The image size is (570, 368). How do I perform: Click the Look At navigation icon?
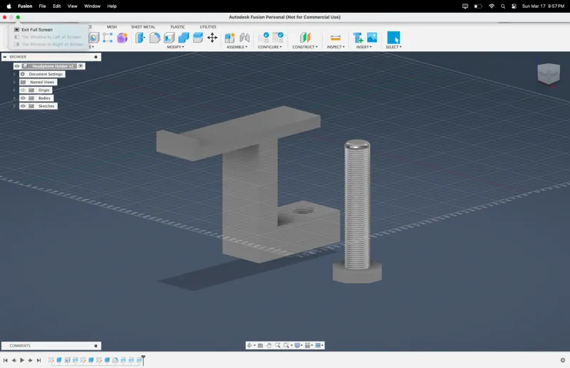[260, 345]
